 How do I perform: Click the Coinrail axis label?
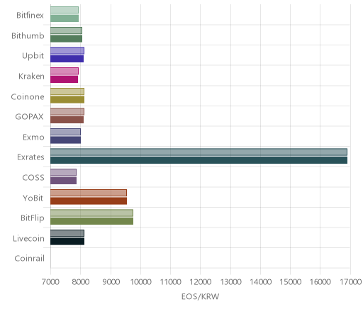[x=29, y=259]
